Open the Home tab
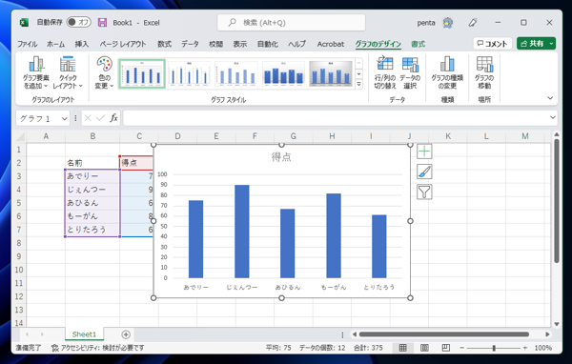Screen dimensions: 572x364 (56, 44)
